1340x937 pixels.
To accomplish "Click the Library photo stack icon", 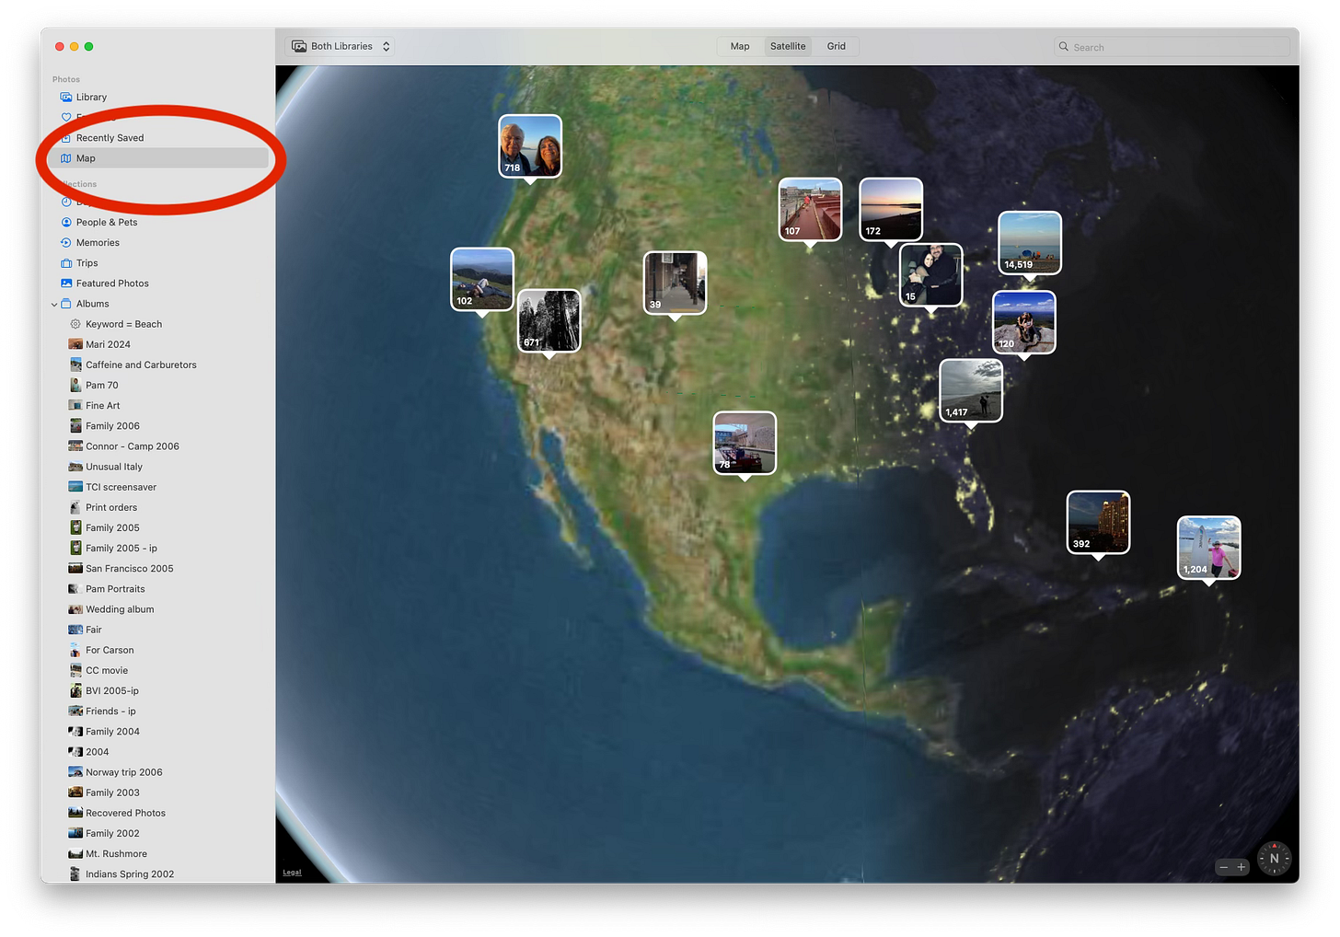I will pos(66,97).
